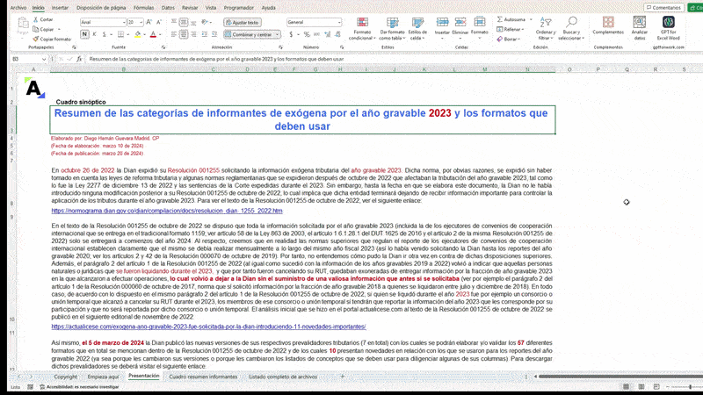Click the Autosuma sigma icon
The image size is (703, 395).
tap(500, 18)
